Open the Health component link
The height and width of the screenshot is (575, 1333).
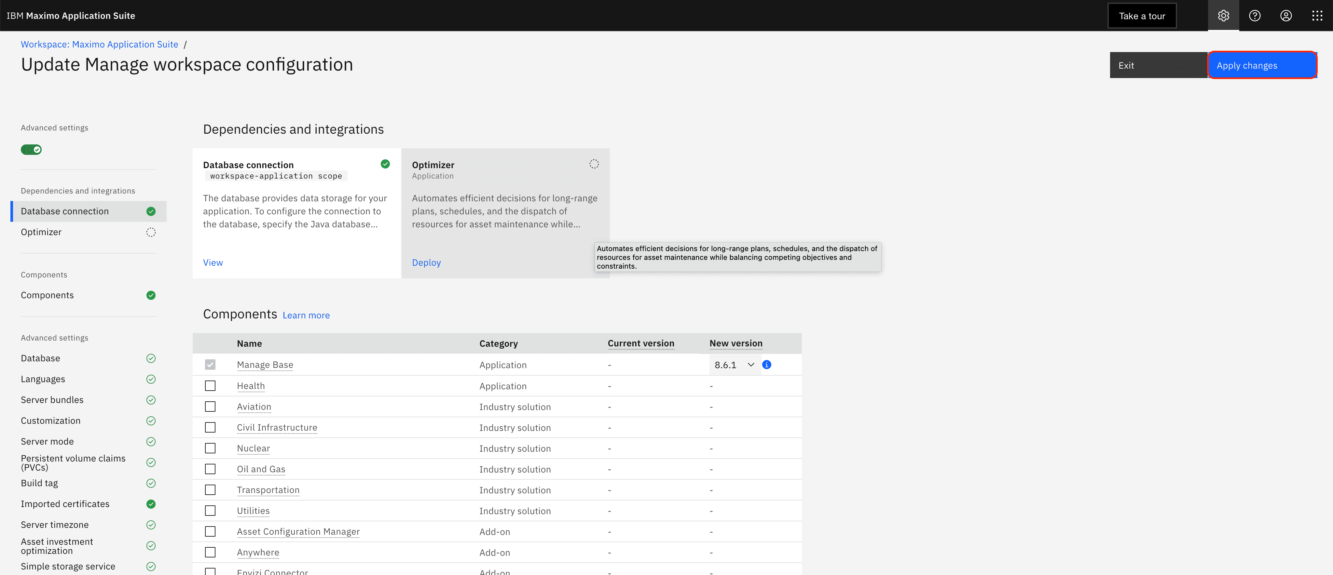click(x=251, y=386)
